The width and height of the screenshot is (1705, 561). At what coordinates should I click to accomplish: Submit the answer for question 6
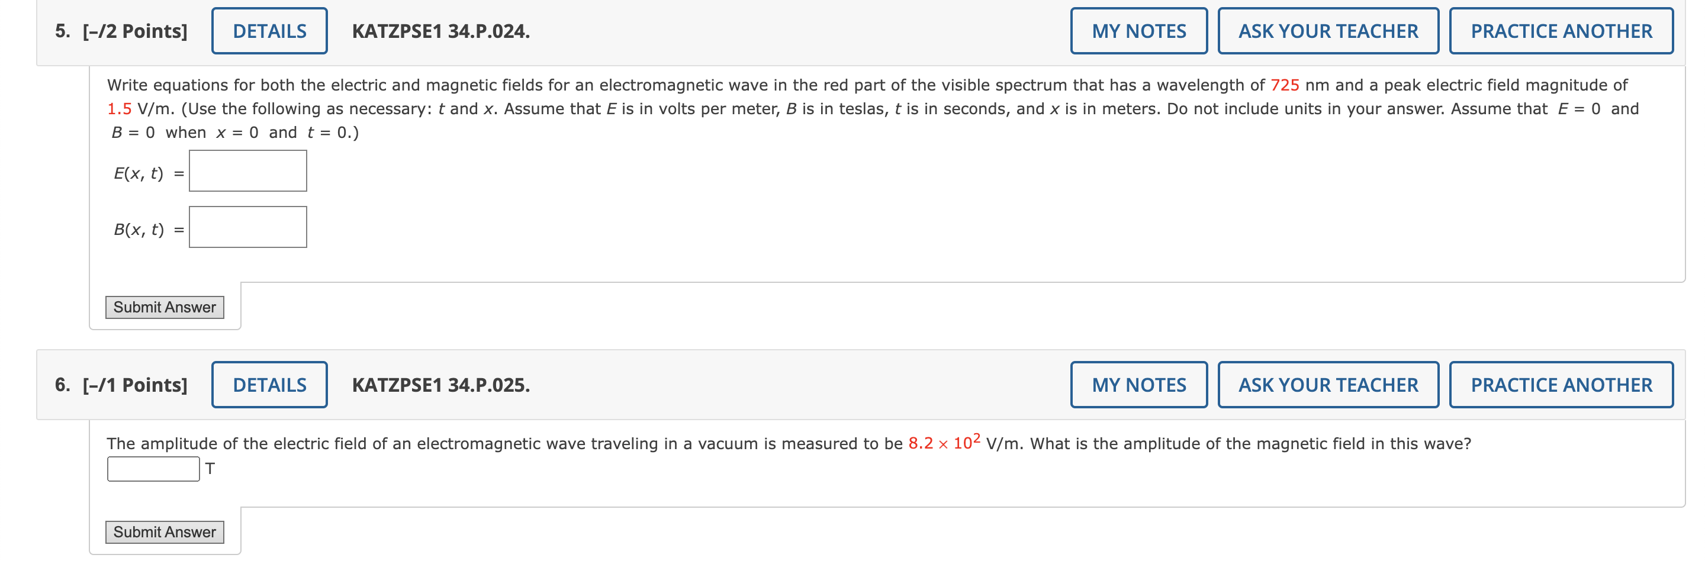click(164, 531)
